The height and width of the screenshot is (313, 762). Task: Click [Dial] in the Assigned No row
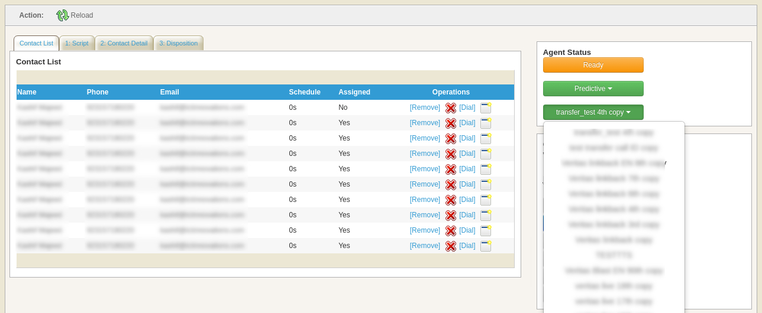pos(467,107)
